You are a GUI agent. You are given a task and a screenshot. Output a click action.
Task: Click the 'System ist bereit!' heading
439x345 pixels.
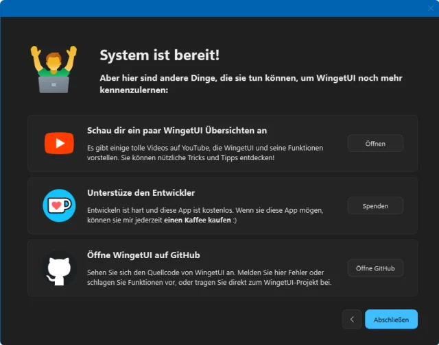(x=160, y=55)
